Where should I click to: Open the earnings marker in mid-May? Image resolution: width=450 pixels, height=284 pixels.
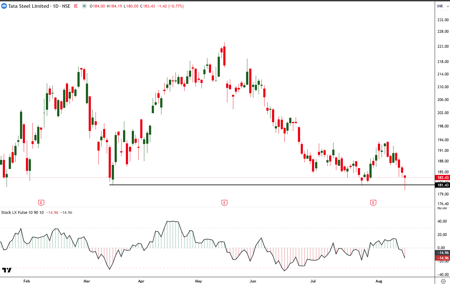(224, 203)
